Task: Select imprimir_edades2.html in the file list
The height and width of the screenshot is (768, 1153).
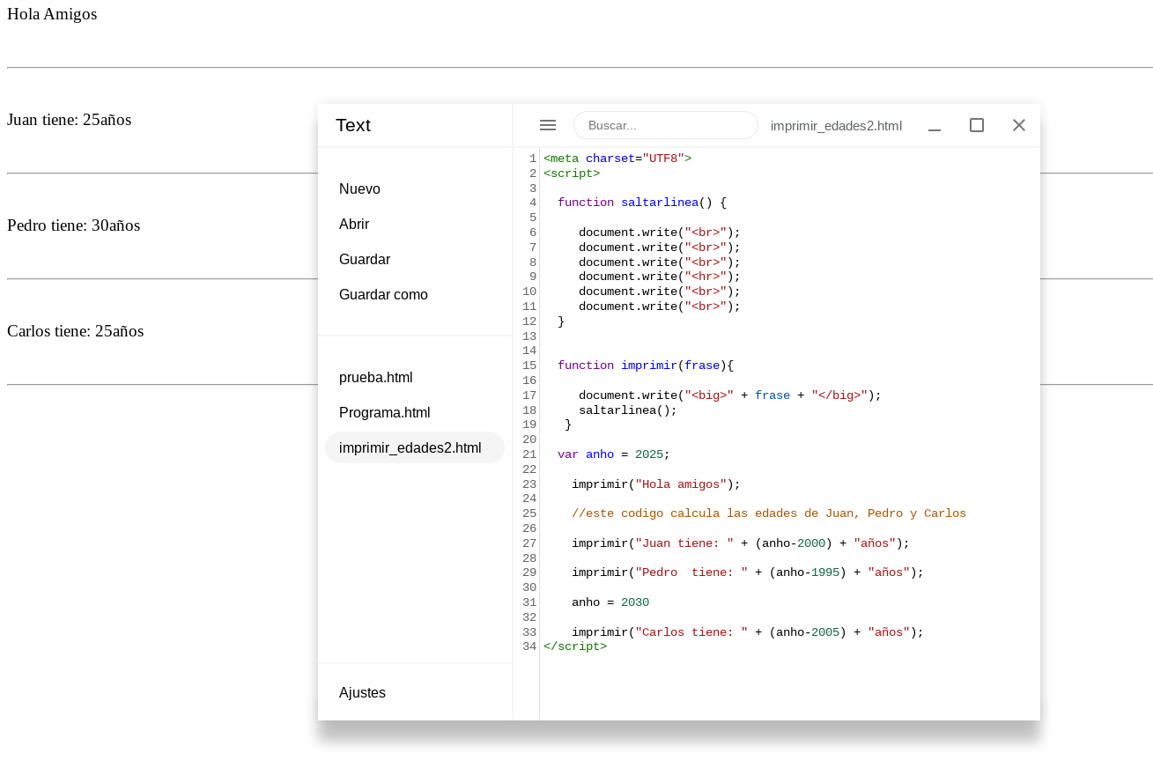Action: (x=415, y=447)
